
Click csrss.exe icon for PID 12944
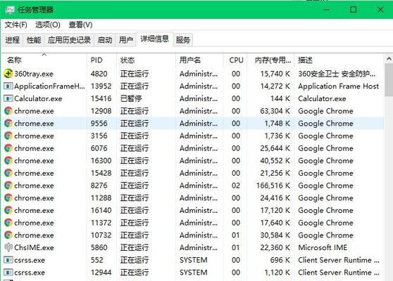pyautogui.click(x=8, y=273)
